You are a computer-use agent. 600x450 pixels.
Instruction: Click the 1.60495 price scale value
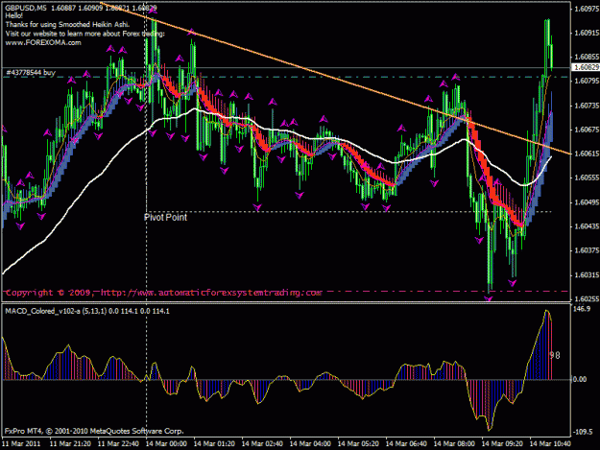point(587,202)
